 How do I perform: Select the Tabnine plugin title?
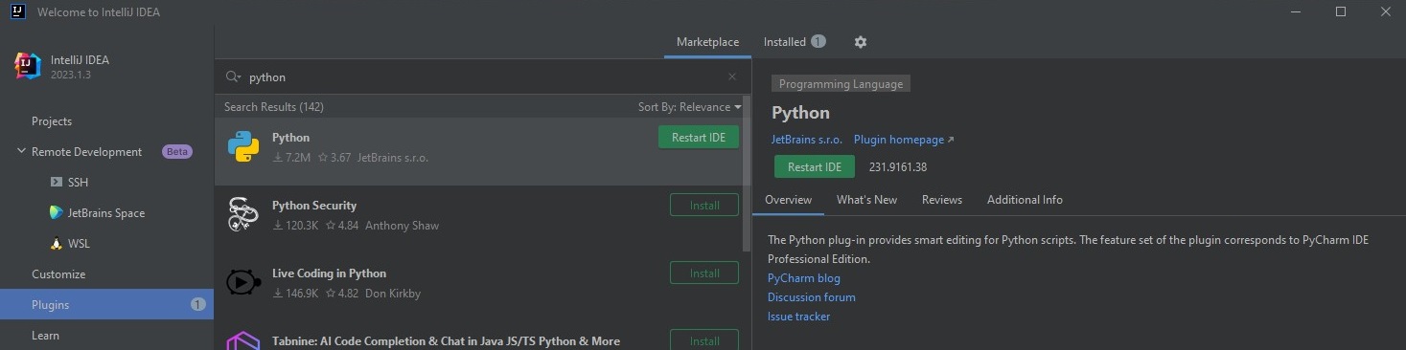pos(446,341)
